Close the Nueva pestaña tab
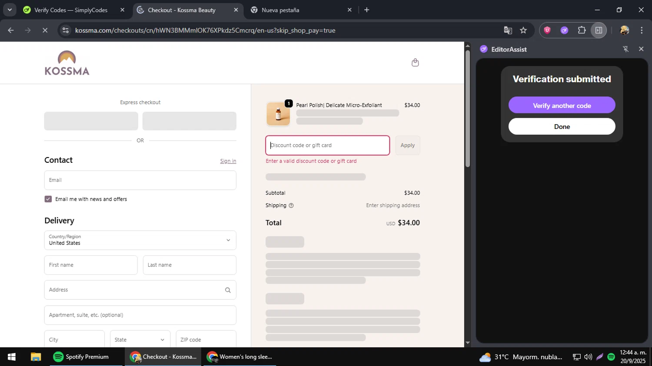This screenshot has width=652, height=366. pyautogui.click(x=349, y=10)
